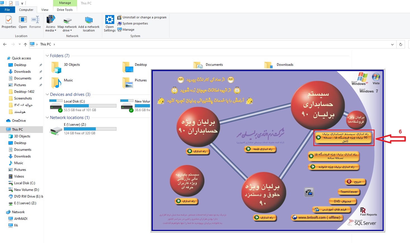Refresh the This PC view
Image resolution: width=410 pixels, height=243 pixels.
401,44
